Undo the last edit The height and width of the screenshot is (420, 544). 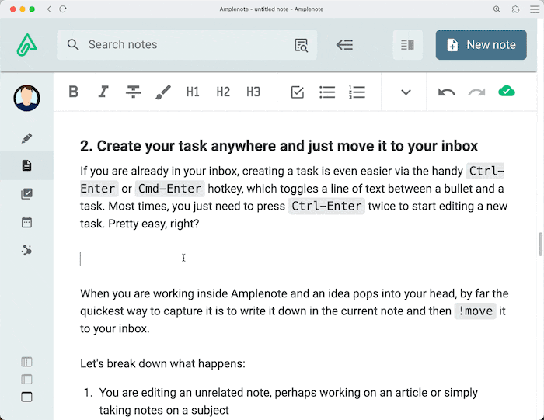tap(447, 92)
